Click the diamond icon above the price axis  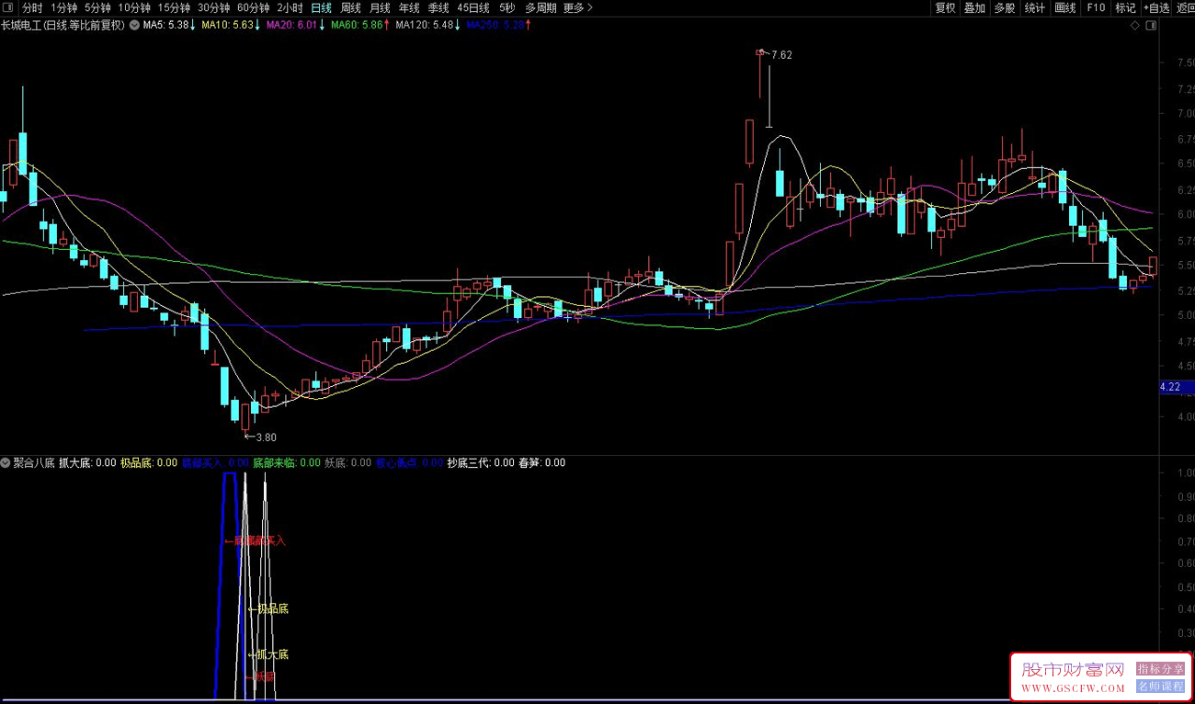pos(1134,26)
